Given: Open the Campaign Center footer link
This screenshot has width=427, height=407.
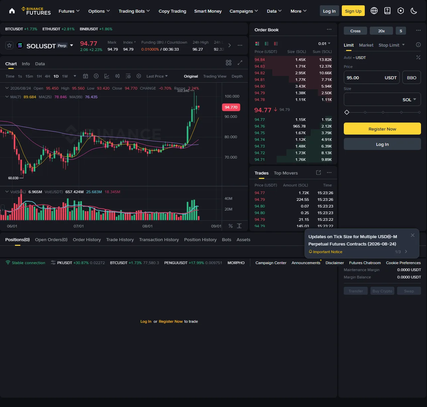Looking at the screenshot, I should pos(271,263).
